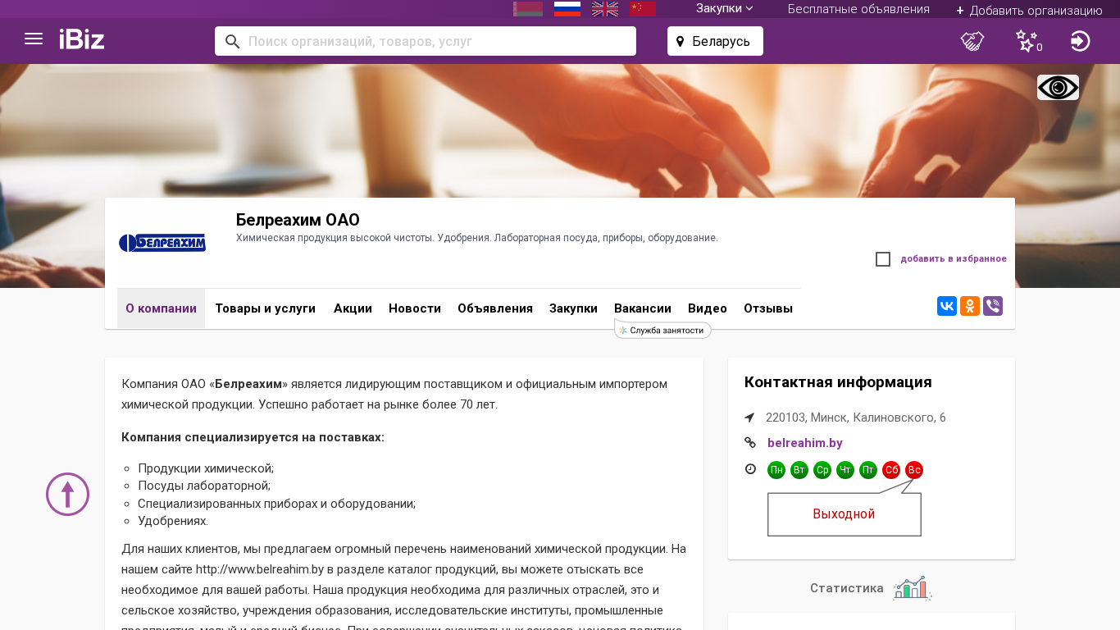Switch to the Новости tab
The image size is (1120, 630).
click(415, 308)
